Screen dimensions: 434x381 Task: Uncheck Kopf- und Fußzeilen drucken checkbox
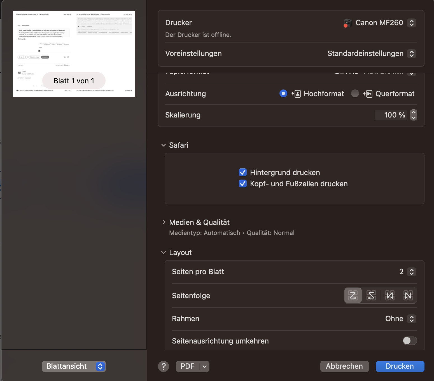click(243, 184)
